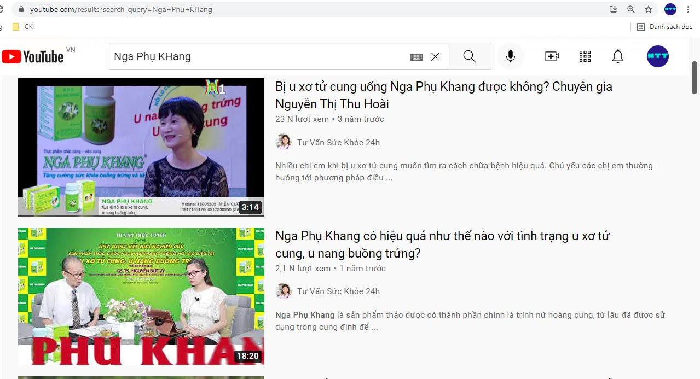Open channel avatar beside first video's Tư Vấn Sức Khỏe 24h
Image resolution: width=700 pixels, height=379 pixels.
284,142
